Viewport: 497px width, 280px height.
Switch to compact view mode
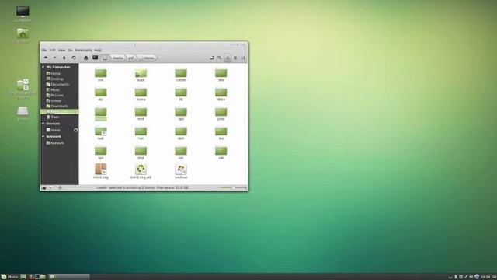pyautogui.click(x=243, y=58)
